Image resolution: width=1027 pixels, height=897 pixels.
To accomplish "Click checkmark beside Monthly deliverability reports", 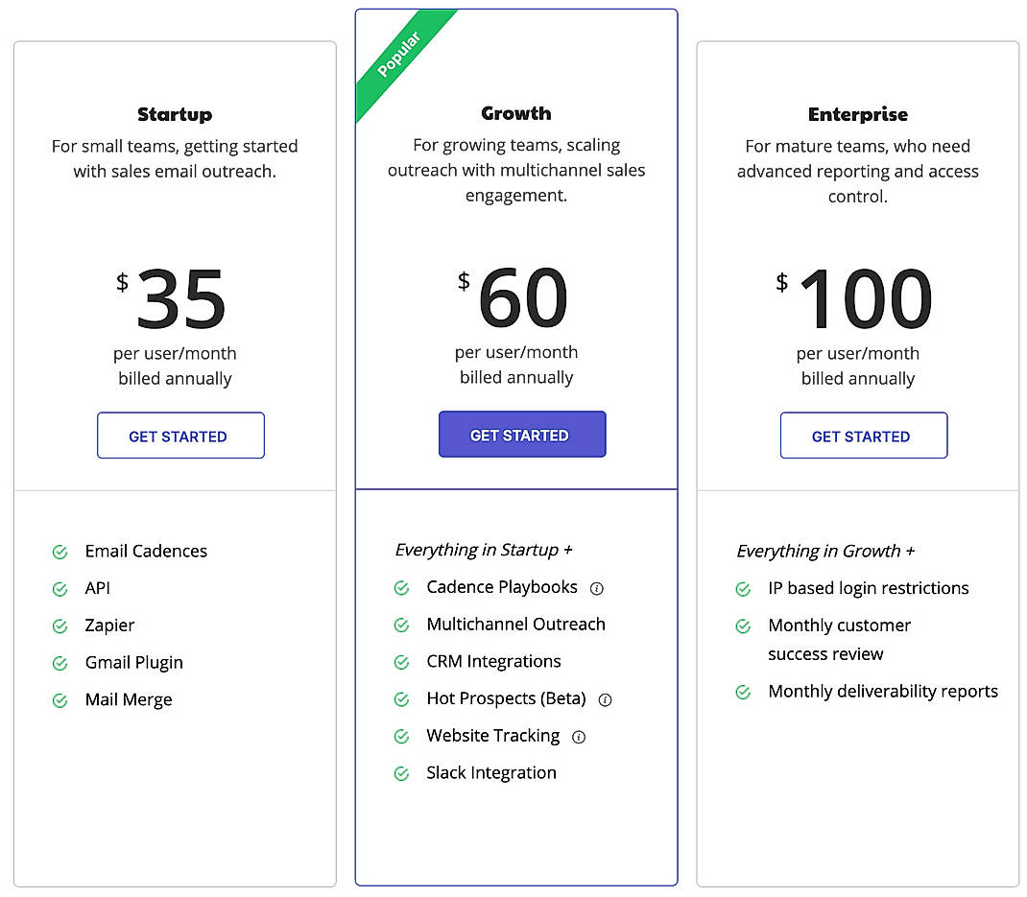I will coord(743,692).
